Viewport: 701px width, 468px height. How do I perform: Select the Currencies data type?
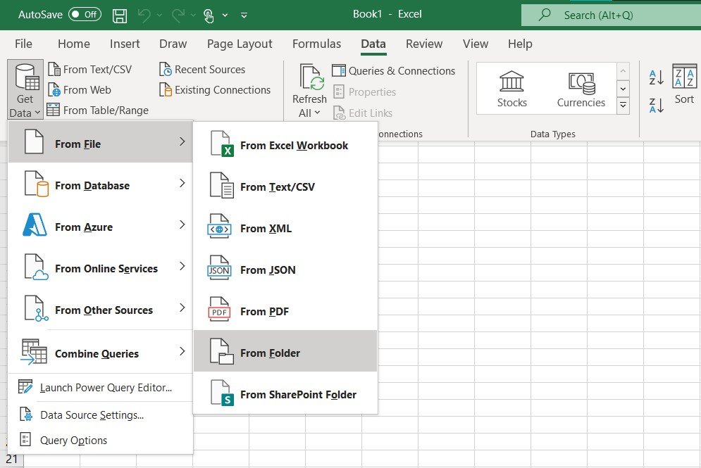(x=581, y=89)
